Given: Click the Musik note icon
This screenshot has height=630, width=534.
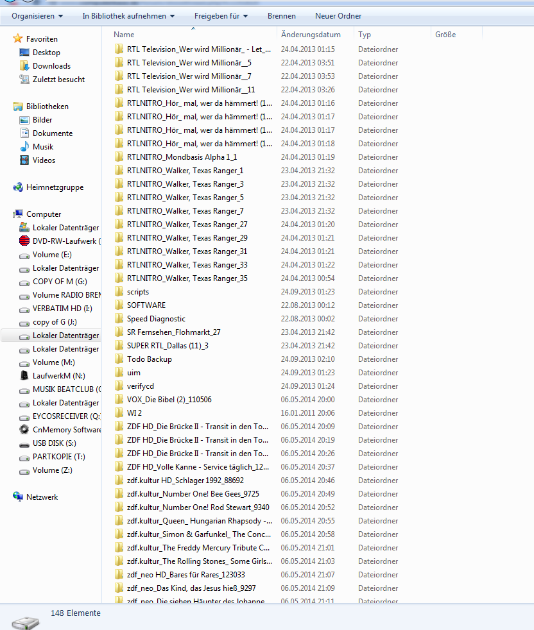Looking at the screenshot, I should [24, 147].
